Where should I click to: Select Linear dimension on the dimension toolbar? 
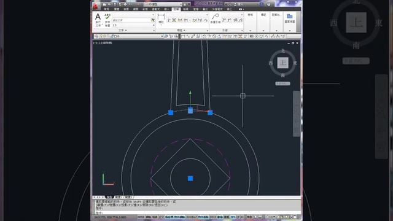(x=183, y=36)
